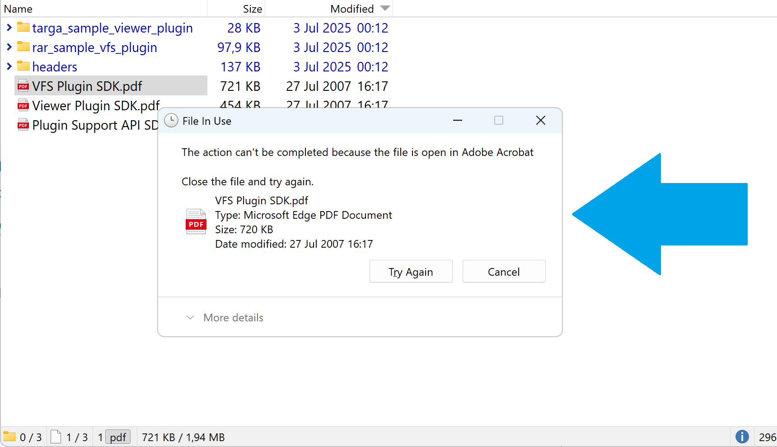Click the large PDF icon in dialog
The image size is (777, 447).
pos(196,221)
